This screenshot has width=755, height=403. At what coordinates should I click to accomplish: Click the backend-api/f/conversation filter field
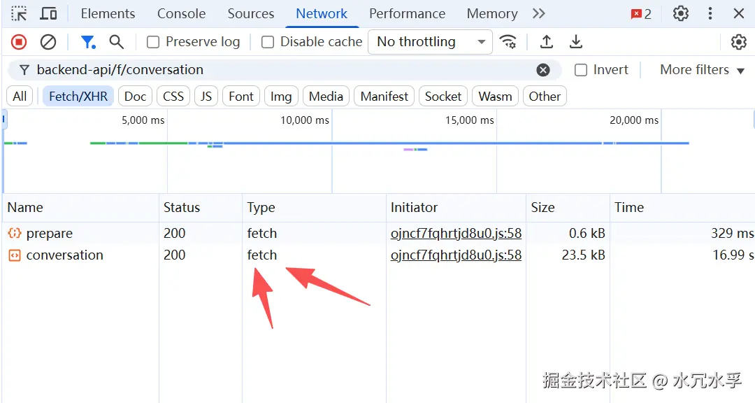point(280,70)
